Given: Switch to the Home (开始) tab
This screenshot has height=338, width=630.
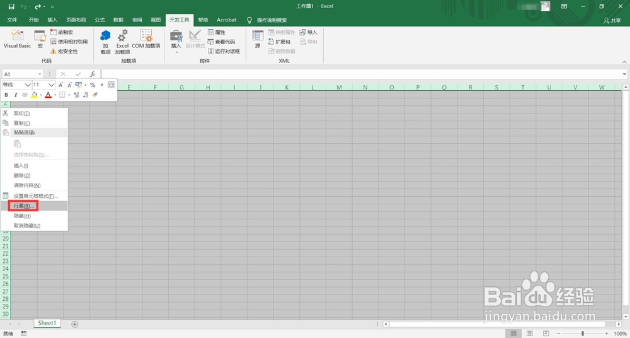Looking at the screenshot, I should pyautogui.click(x=34, y=20).
